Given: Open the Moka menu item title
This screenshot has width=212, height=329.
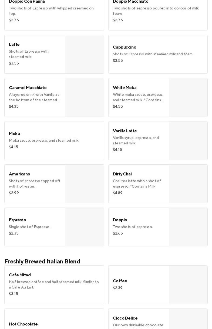Looking at the screenshot, I should click(14, 133).
